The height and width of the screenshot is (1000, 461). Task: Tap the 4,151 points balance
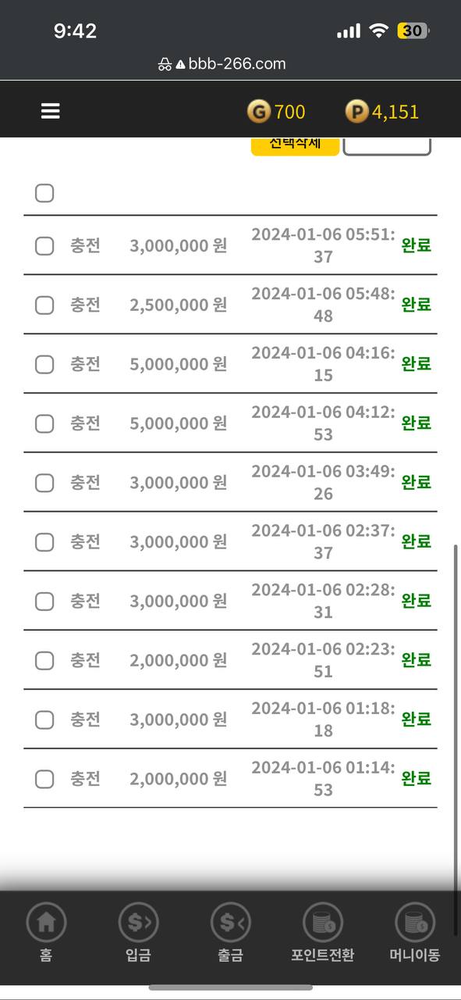395,112
